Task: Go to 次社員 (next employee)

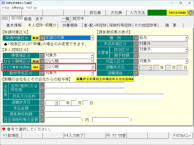Action: pos(116,13)
